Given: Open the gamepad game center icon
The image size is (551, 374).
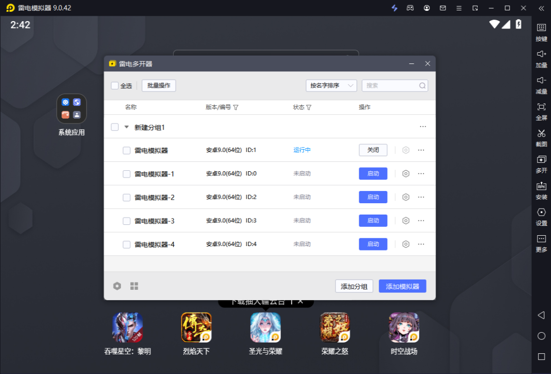Looking at the screenshot, I should (x=410, y=8).
